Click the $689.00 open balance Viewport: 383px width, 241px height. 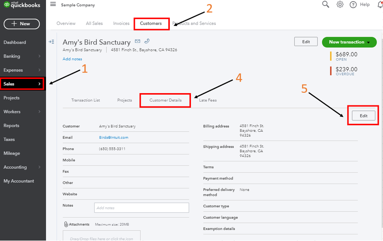point(346,54)
